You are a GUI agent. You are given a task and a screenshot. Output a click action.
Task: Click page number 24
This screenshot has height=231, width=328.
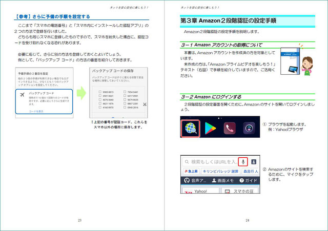(248, 220)
